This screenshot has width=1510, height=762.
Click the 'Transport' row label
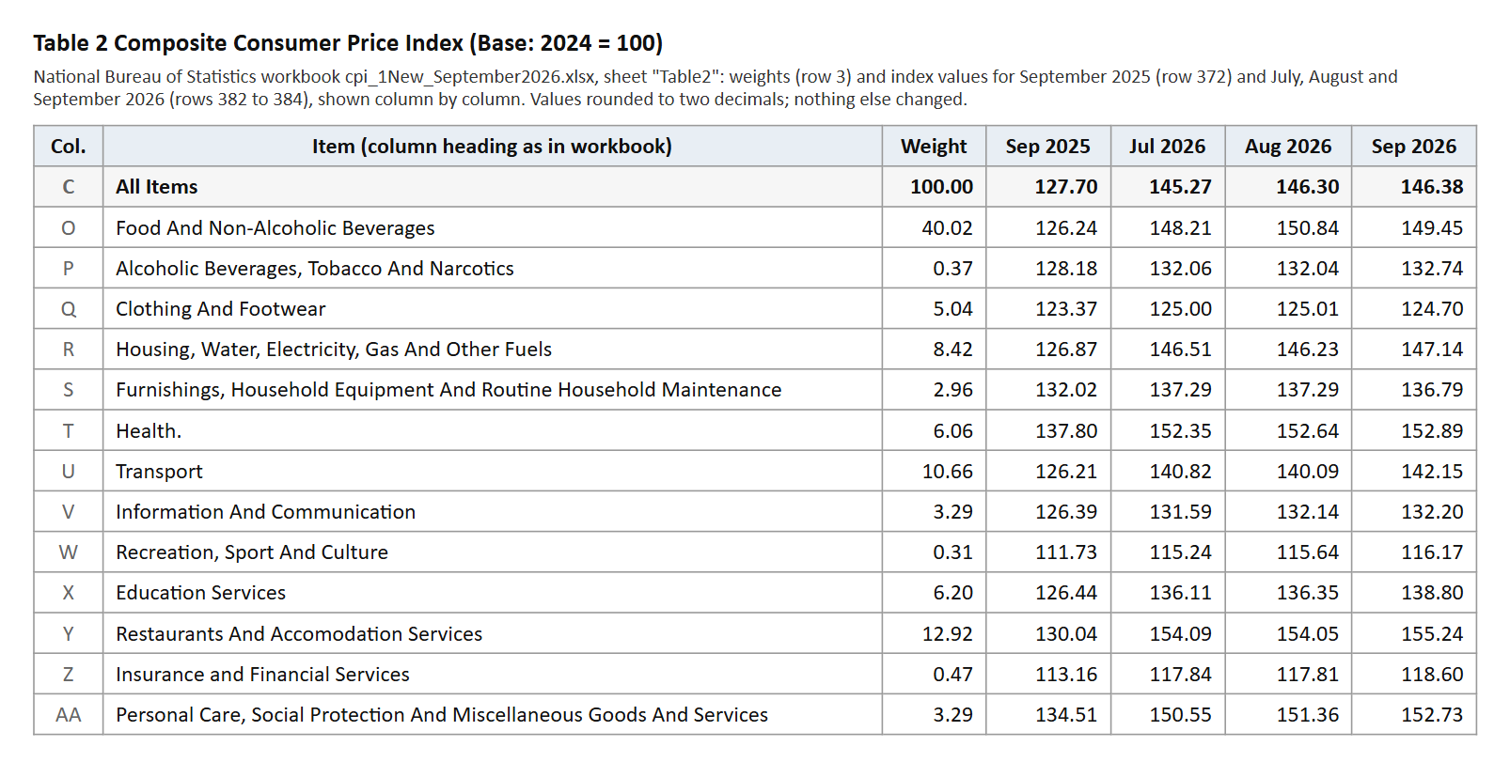coord(159,472)
